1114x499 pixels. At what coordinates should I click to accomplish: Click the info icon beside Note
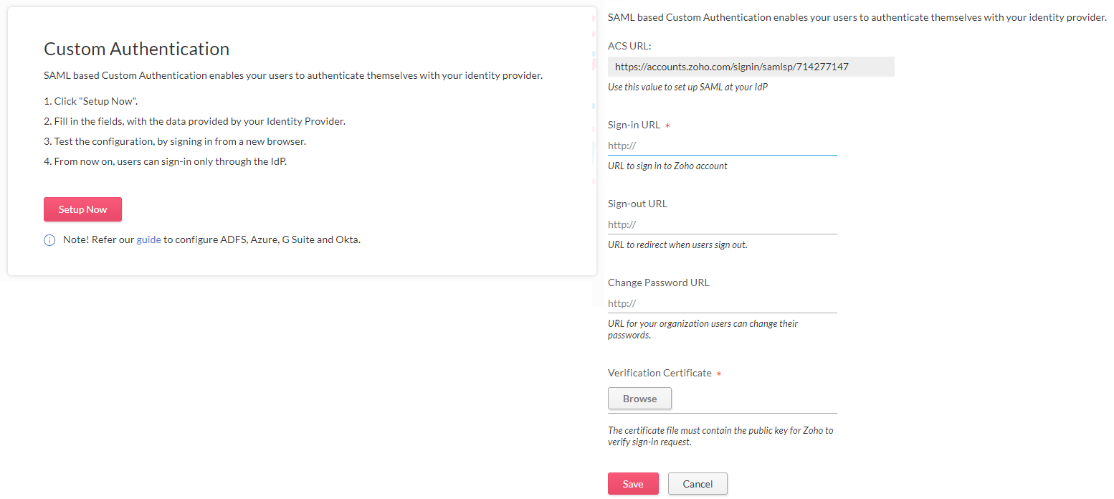[x=49, y=240]
